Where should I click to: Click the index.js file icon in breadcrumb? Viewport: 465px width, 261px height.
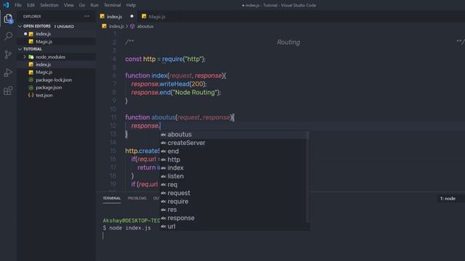[x=104, y=26]
